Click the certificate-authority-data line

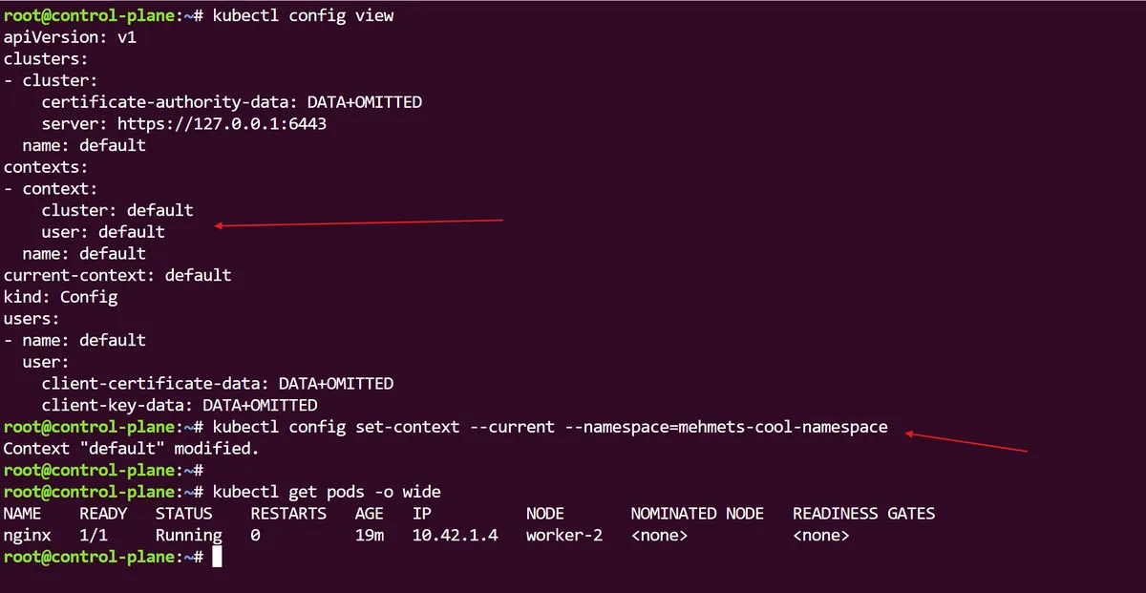pos(231,101)
